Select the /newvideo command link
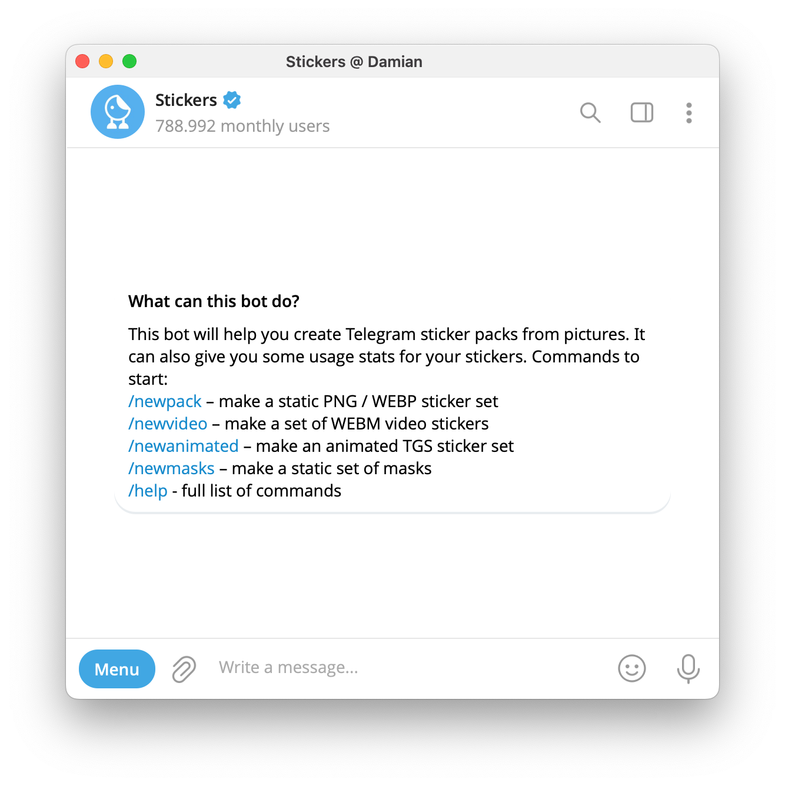 [x=168, y=424]
